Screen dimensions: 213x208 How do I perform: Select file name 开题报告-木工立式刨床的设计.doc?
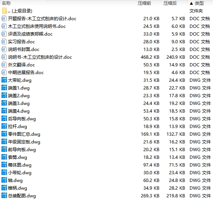42,18
